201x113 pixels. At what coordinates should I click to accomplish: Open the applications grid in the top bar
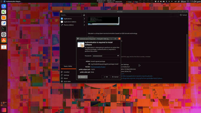point(1,1)
